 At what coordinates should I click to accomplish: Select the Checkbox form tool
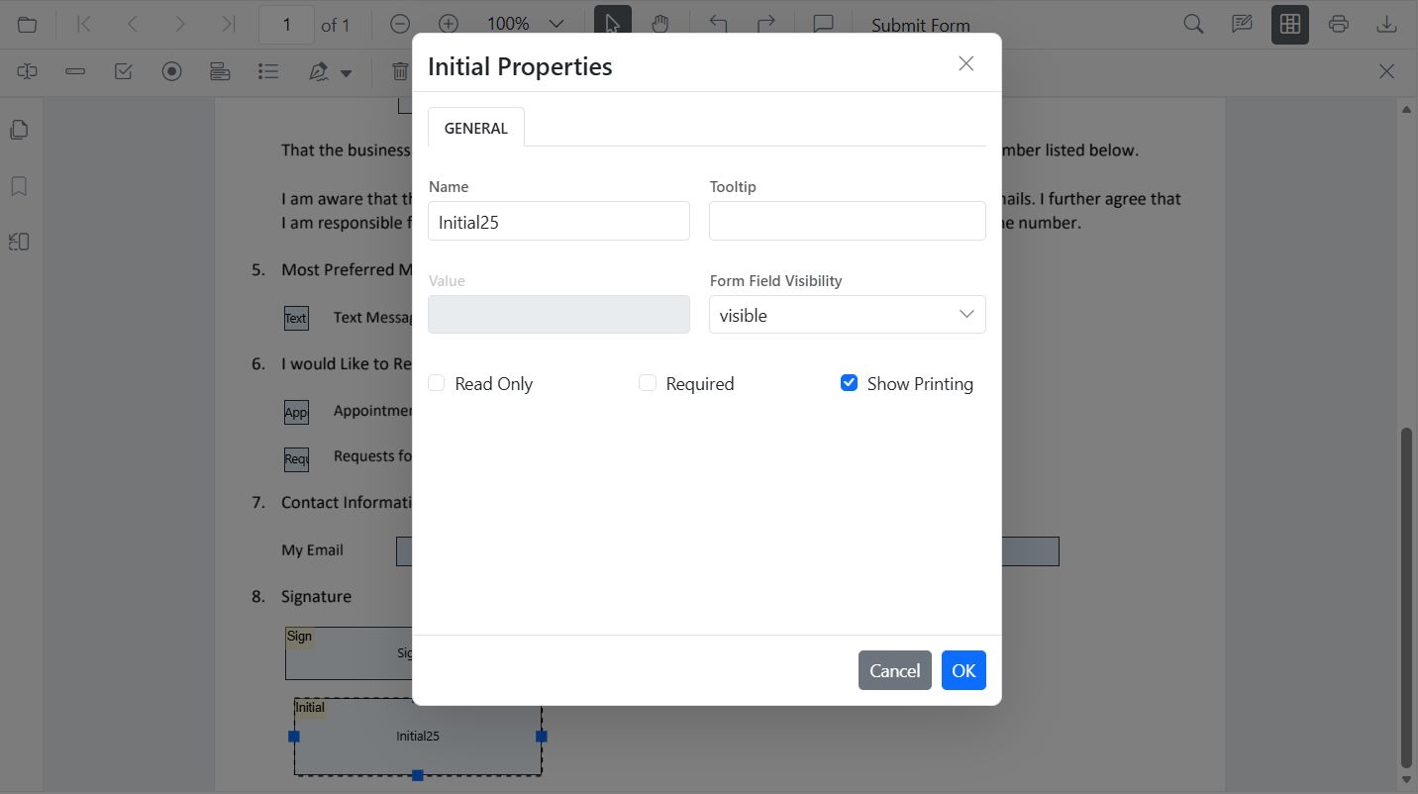123,70
